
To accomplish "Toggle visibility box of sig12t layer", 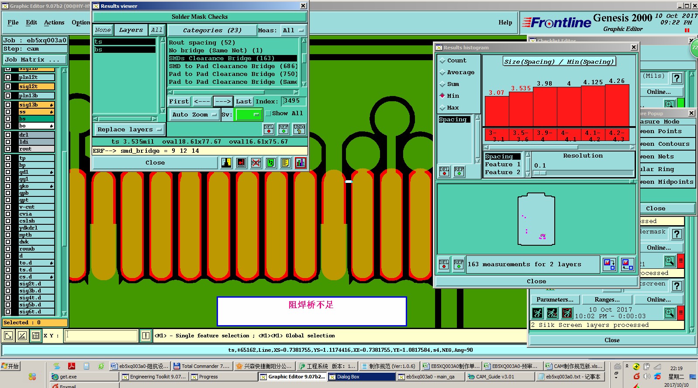I will coord(8,86).
